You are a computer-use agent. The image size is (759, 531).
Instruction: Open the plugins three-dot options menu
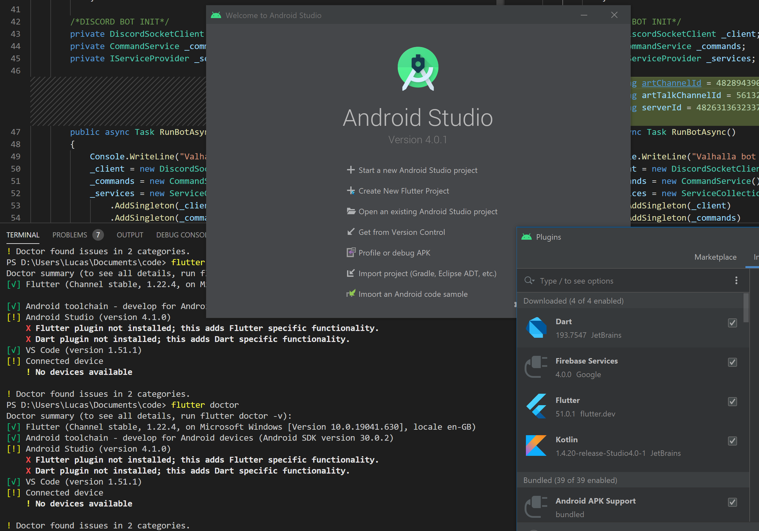tap(736, 281)
